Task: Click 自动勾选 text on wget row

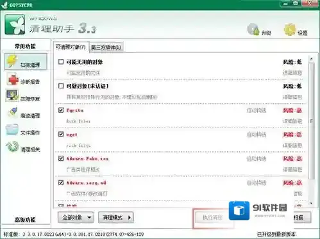Action: coord(257,135)
